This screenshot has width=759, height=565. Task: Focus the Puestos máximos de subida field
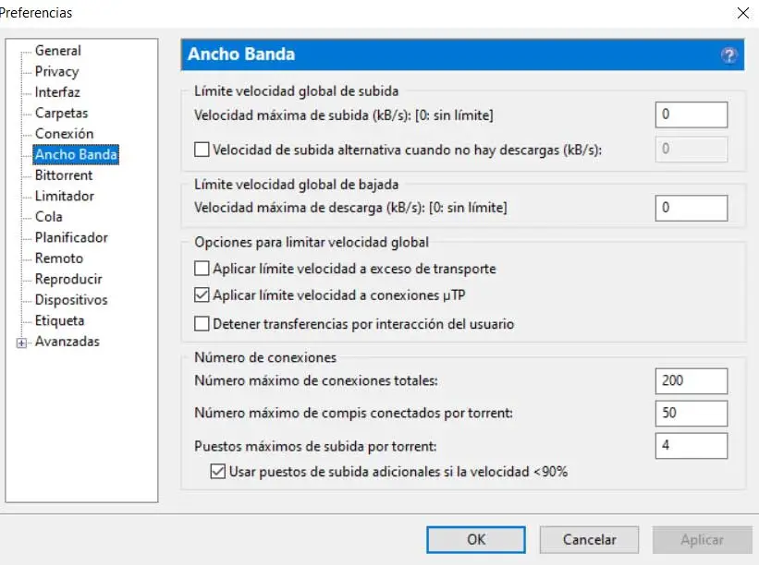pyautogui.click(x=692, y=446)
